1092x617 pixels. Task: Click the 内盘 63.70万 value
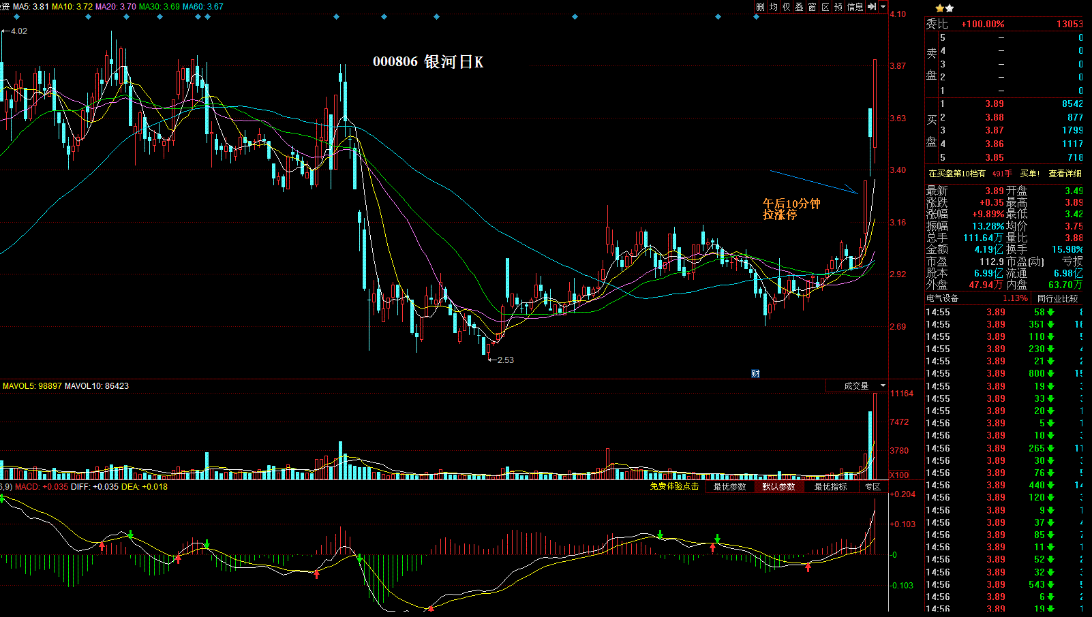(1065, 285)
